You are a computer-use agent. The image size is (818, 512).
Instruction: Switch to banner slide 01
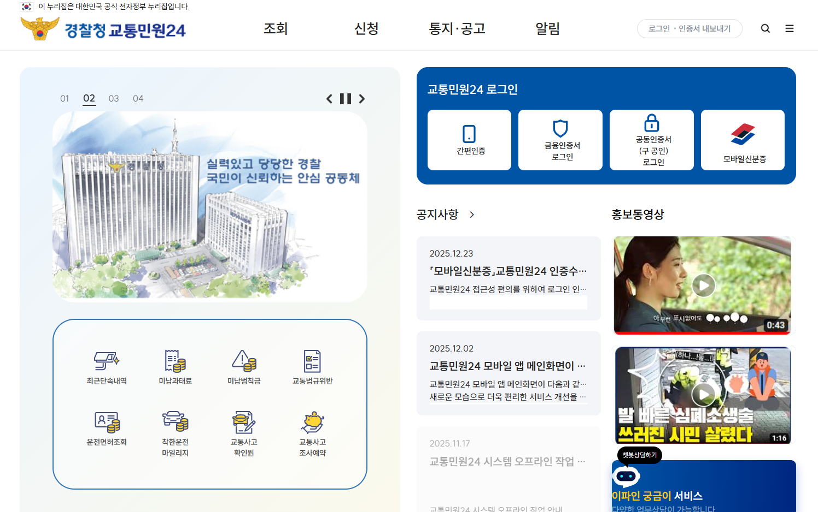tap(65, 98)
